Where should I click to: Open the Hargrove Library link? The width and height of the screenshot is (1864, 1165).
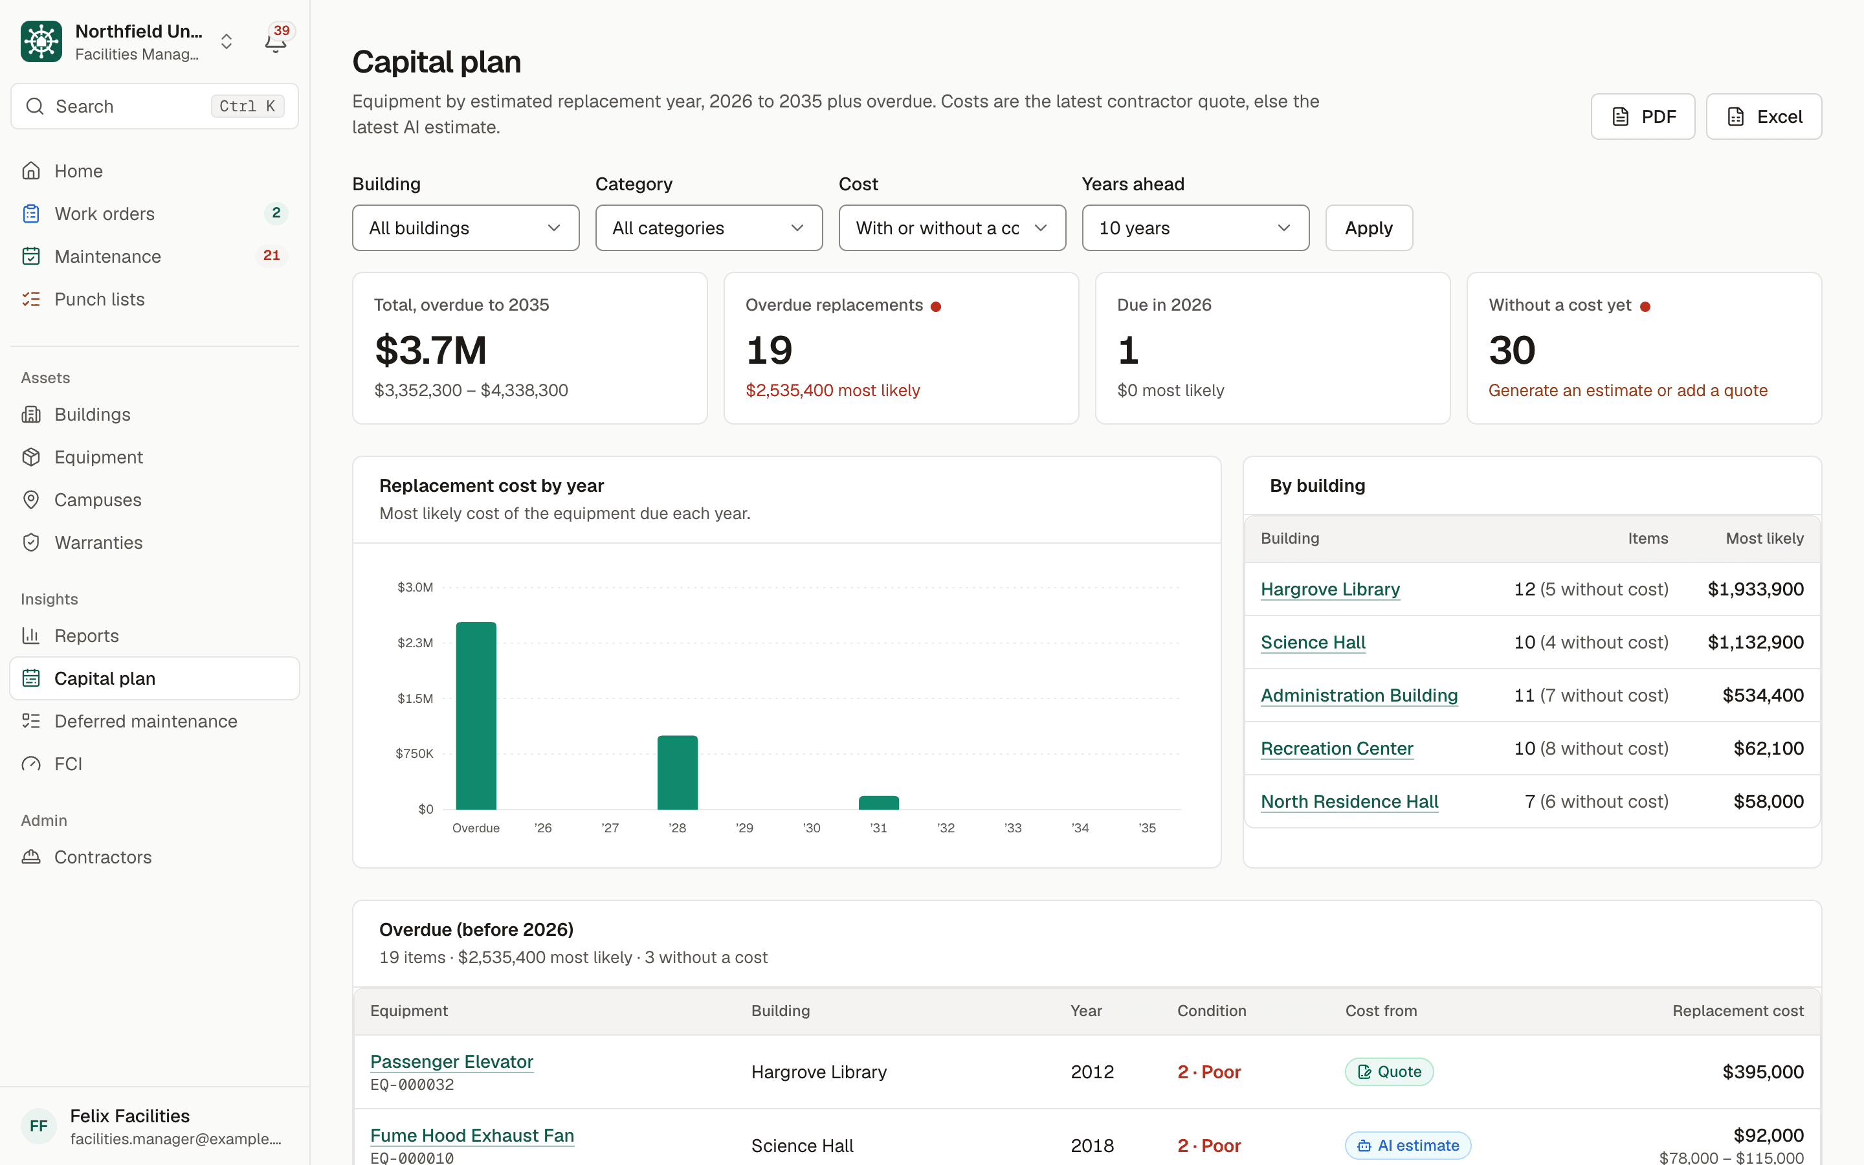1330,590
